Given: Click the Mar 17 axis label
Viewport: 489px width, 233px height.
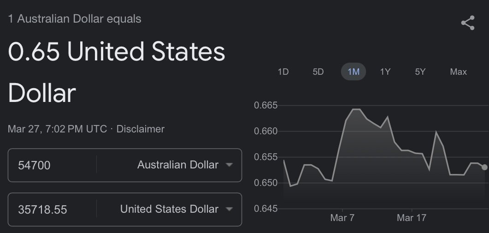Looking at the screenshot, I should (412, 218).
